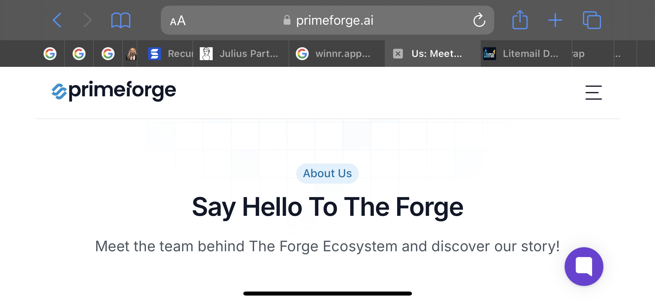Show the tab overview icon
The height and width of the screenshot is (302, 655).
click(592, 20)
